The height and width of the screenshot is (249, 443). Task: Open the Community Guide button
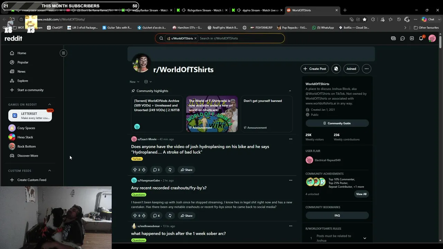(x=337, y=123)
